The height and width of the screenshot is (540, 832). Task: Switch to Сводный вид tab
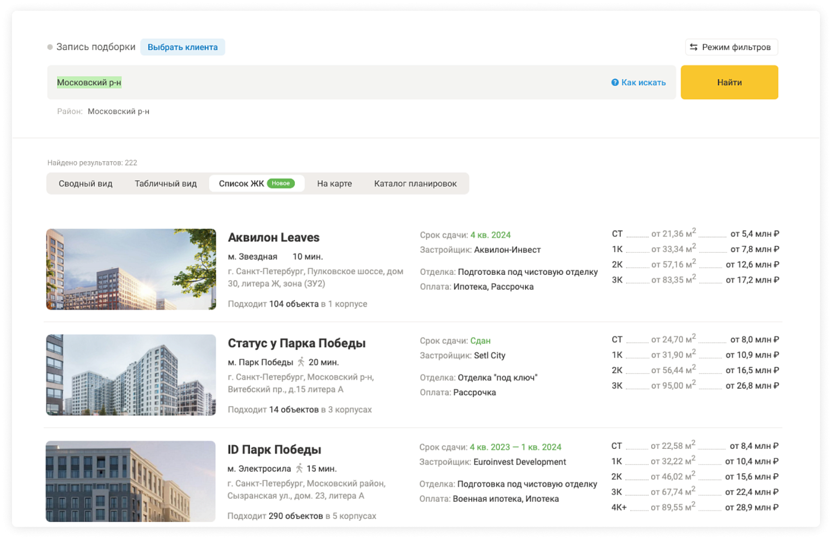click(85, 184)
